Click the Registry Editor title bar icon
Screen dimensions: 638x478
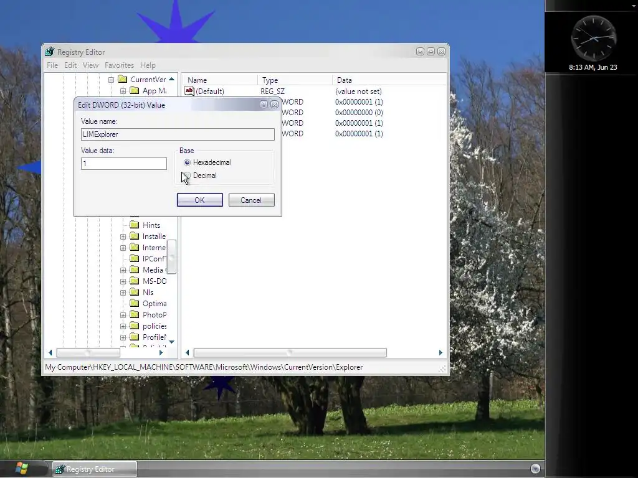coord(50,52)
